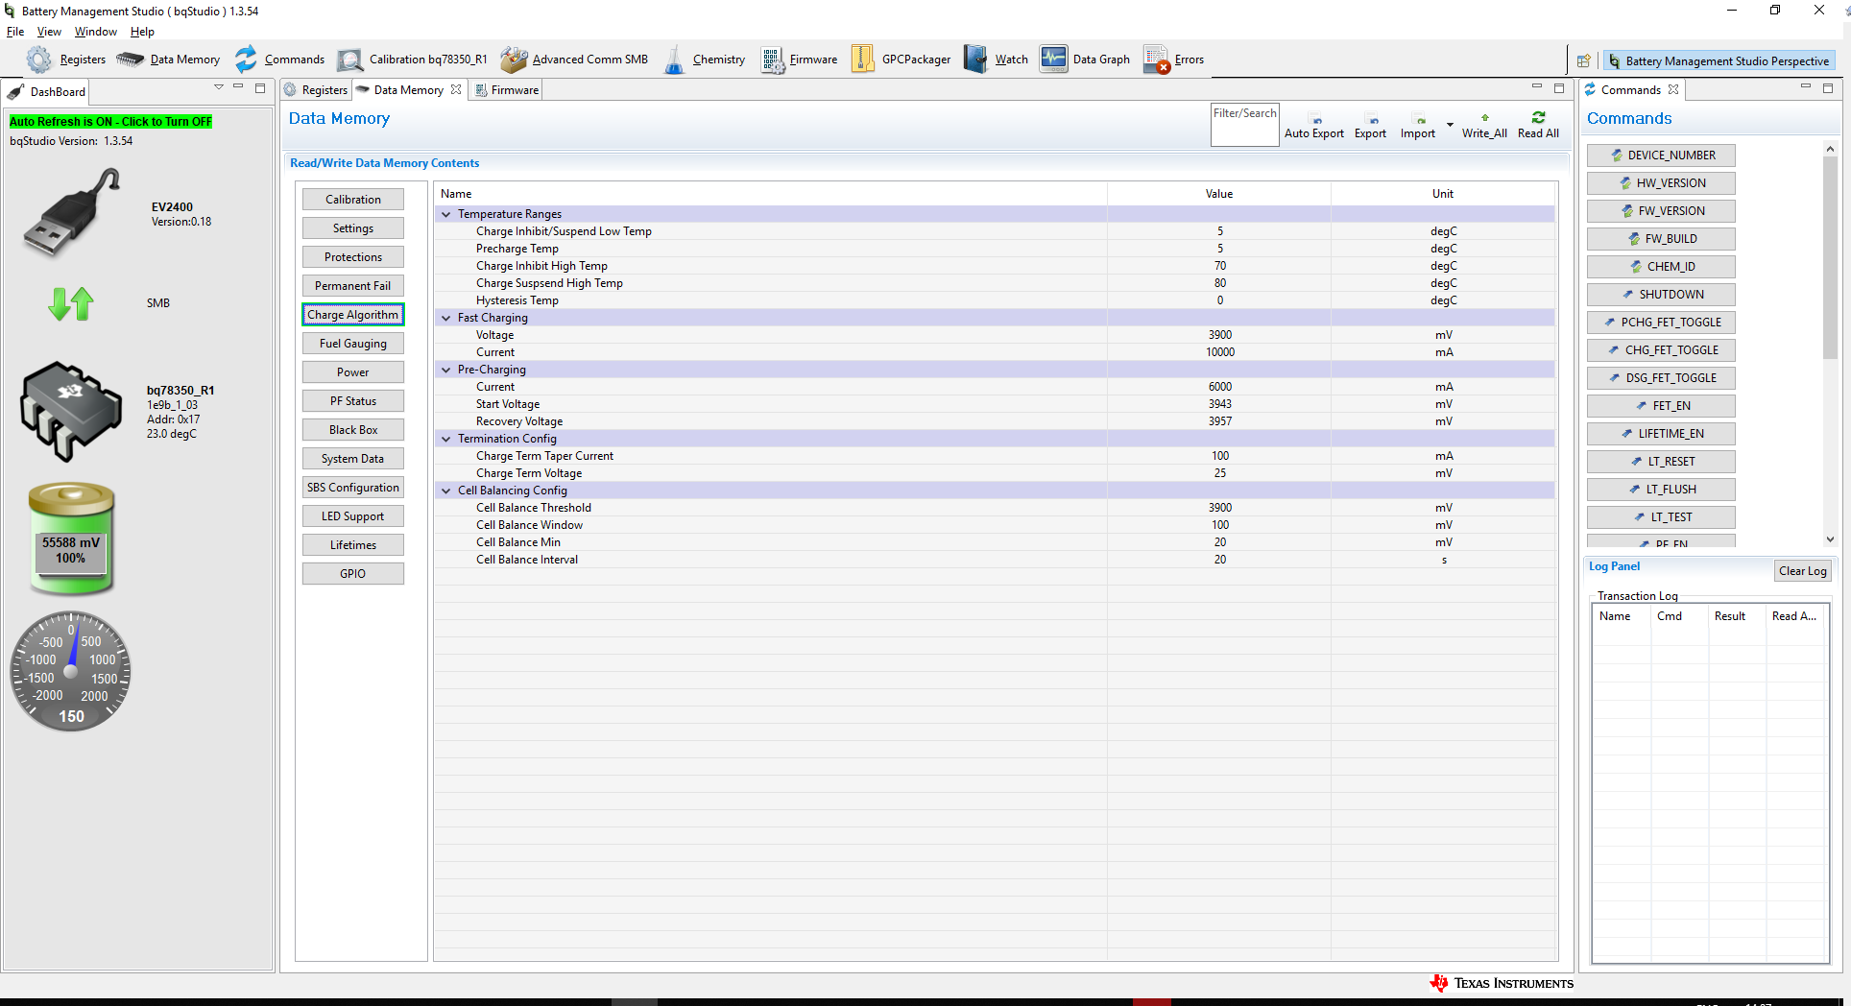This screenshot has height=1006, width=1851.
Task: Select the Black Box category
Action: pyautogui.click(x=353, y=430)
